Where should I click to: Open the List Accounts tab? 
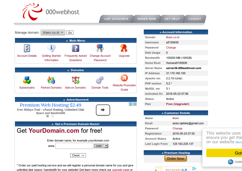116,19
